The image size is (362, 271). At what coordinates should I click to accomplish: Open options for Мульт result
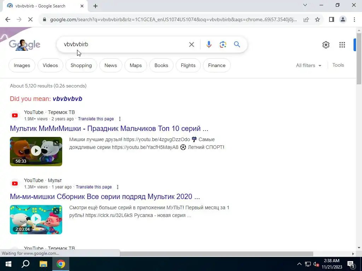click(x=117, y=187)
